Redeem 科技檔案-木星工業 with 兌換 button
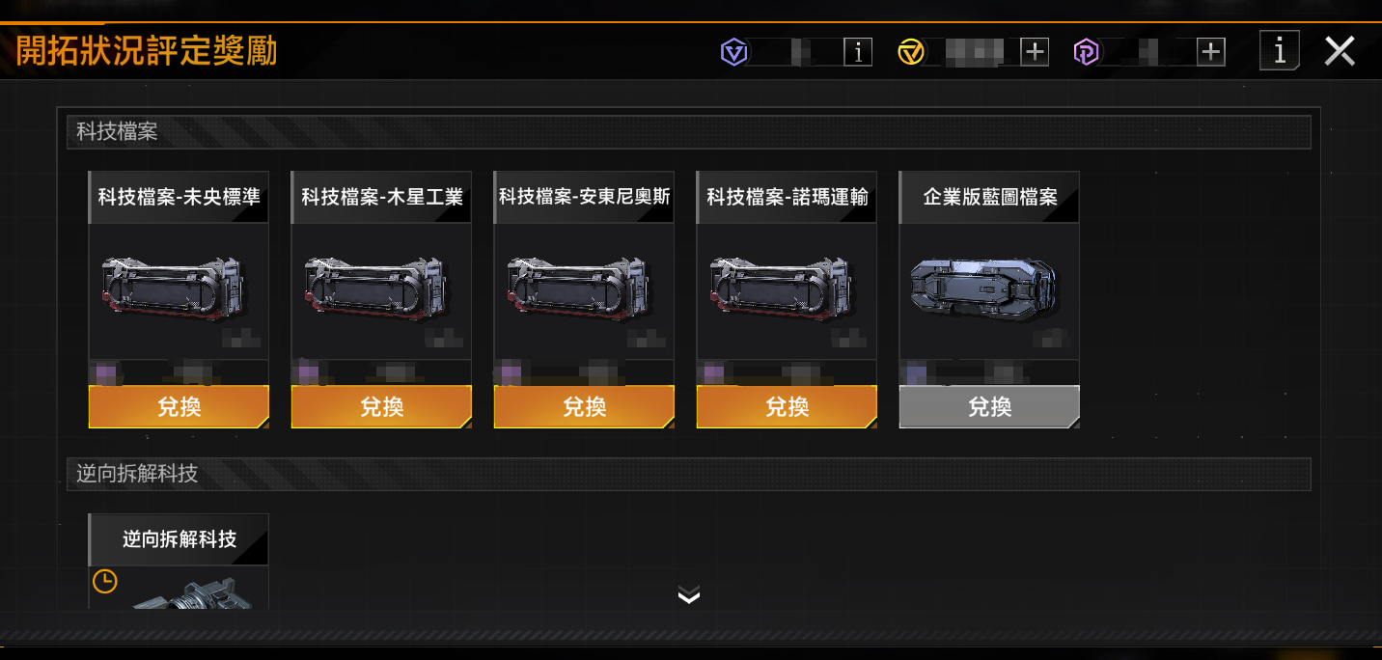 click(381, 407)
